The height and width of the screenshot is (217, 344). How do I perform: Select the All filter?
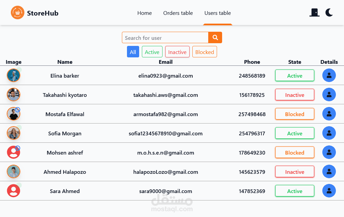[133, 52]
